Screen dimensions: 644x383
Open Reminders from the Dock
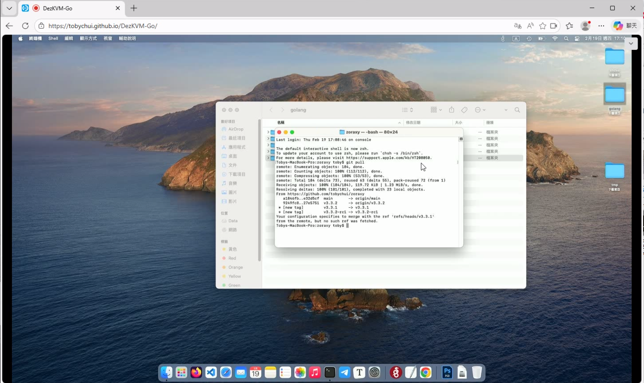tap(285, 373)
